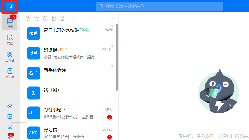249x140 pixels.
Task: Open the user avatar 测 in top-left
Action: (10, 7)
